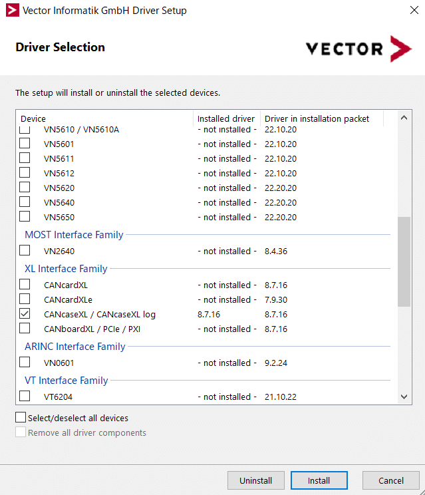Tick the VT6204 checkbox

25,396
